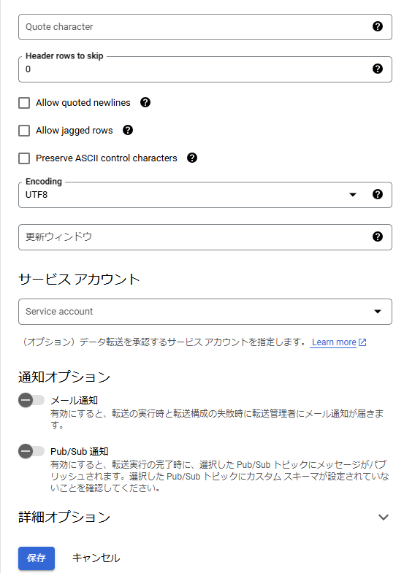
Task: Toggle メール通知 switch on
Action: (x=31, y=400)
